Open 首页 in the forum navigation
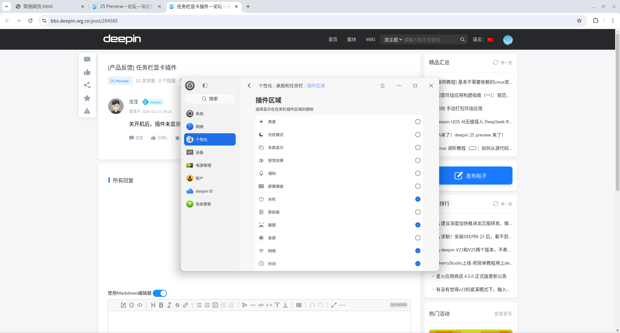 pyautogui.click(x=333, y=39)
